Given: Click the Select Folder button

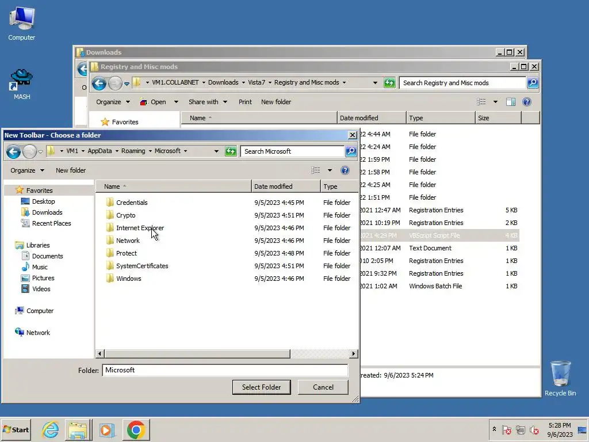Looking at the screenshot, I should 262,387.
